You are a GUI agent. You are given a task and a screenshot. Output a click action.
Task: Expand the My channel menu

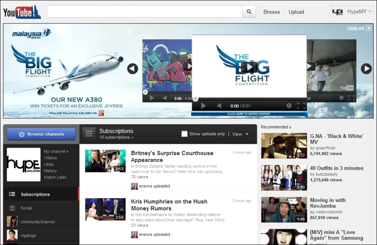(x=54, y=151)
